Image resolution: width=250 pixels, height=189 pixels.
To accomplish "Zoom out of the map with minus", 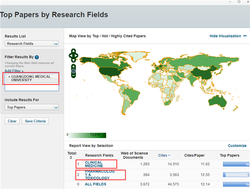I will coord(73,75).
